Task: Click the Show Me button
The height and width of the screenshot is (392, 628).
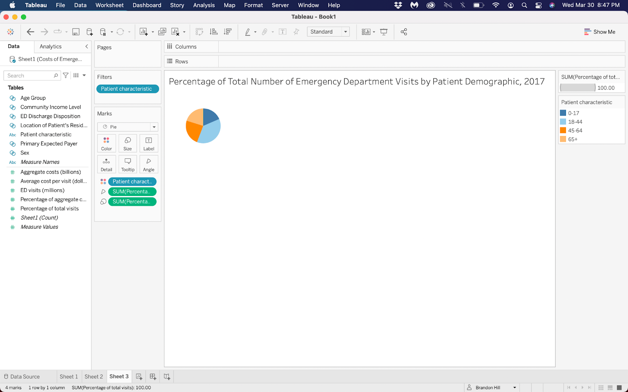Action: (600, 32)
